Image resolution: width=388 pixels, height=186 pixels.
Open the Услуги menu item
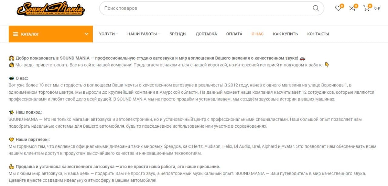click(x=107, y=34)
